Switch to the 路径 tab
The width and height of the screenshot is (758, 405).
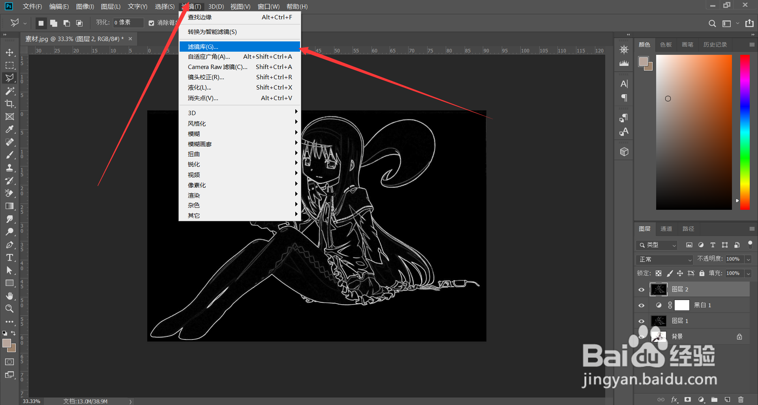point(688,229)
